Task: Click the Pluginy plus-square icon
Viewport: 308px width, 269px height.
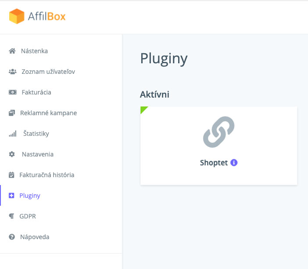Action: tap(11, 196)
